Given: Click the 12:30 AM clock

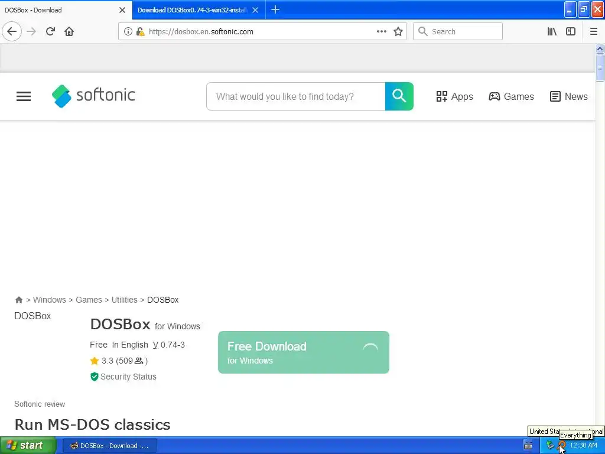Looking at the screenshot, I should pos(583,445).
